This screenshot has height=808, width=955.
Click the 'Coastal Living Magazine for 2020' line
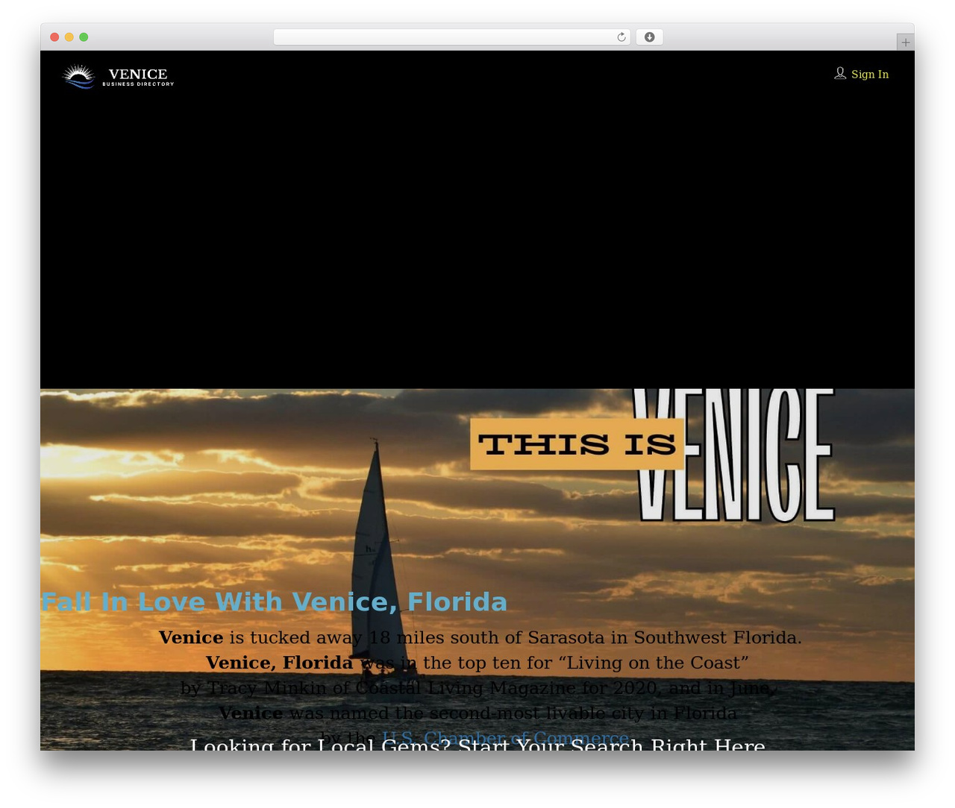[478, 688]
